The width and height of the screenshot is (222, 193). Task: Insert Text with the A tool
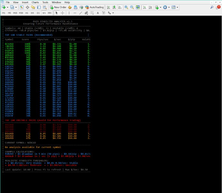point(98,13)
